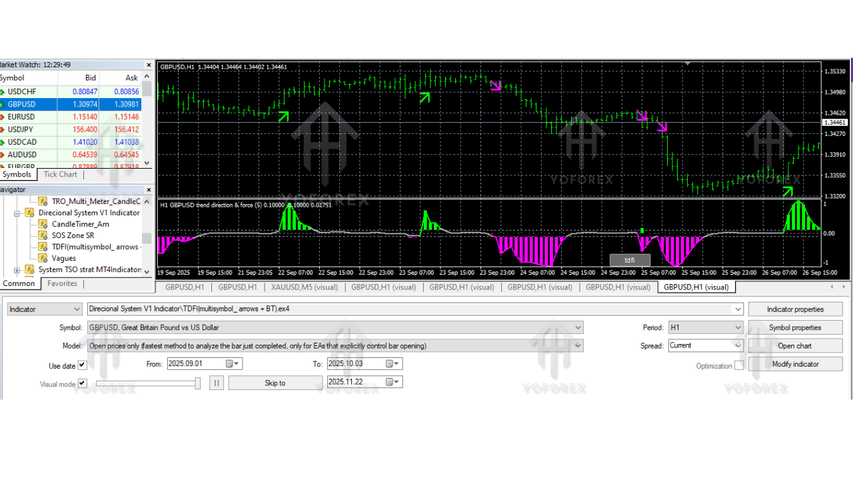Viewport: 853px width, 480px height.
Task: Switch to the Tick Chart tab
Action: (60, 174)
